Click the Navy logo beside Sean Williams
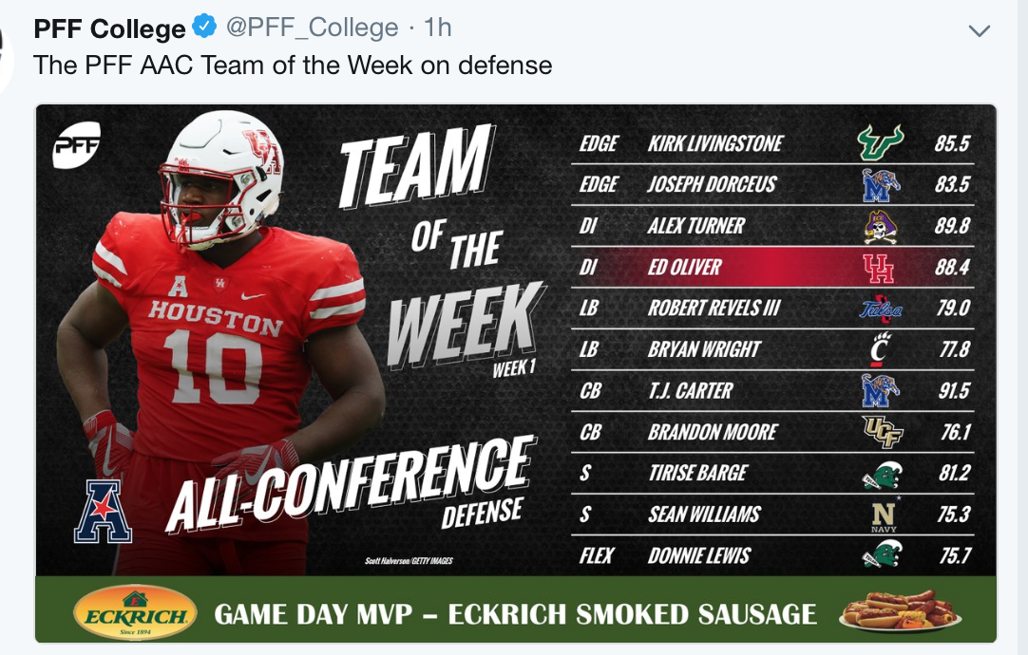 (x=883, y=515)
